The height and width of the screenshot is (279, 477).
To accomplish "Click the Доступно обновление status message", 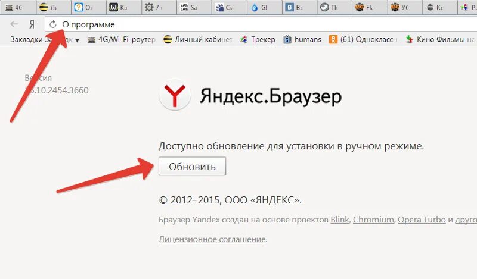I will 291,146.
